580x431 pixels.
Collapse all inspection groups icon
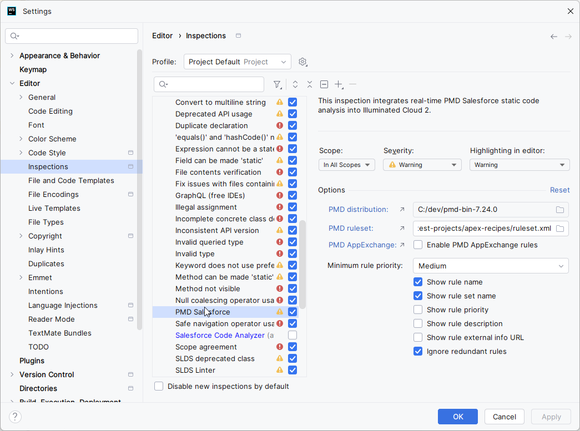pos(310,85)
